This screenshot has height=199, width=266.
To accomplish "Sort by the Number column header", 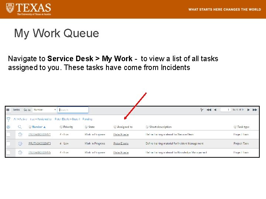I will coord(37,127).
